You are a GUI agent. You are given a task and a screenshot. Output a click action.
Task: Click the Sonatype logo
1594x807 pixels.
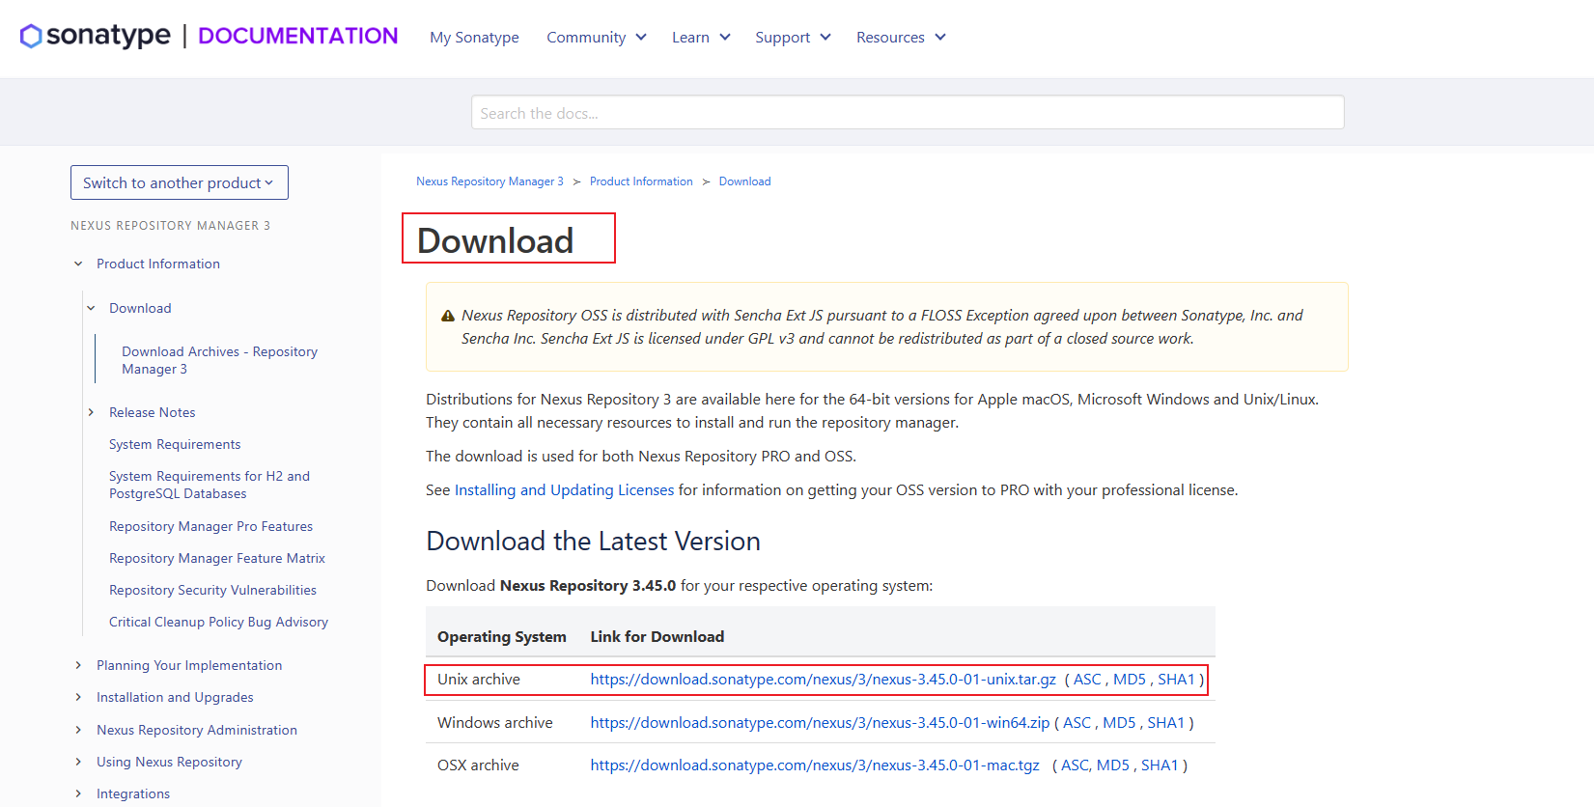point(95,36)
